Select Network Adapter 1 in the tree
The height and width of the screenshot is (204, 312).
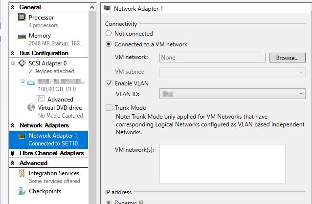[x=48, y=140]
